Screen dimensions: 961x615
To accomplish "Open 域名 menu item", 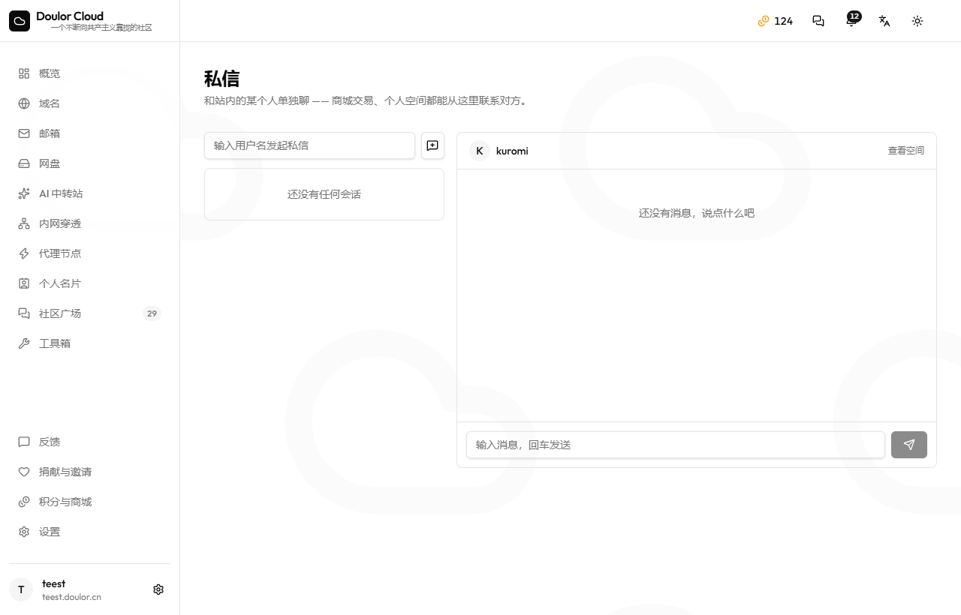I will [89, 103].
